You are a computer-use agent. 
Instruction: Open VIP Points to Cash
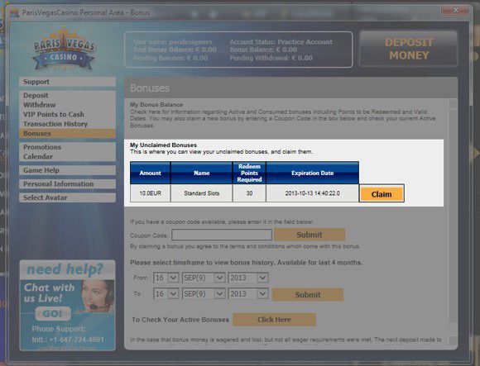click(54, 114)
